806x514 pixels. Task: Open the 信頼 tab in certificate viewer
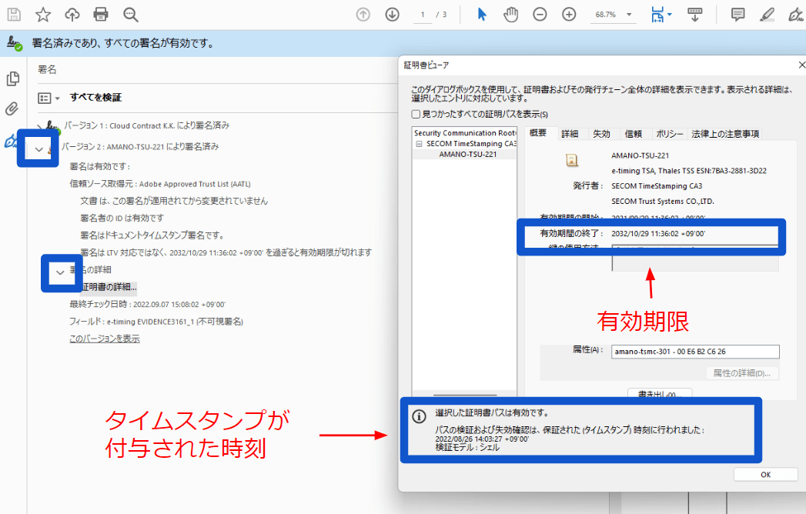point(634,133)
